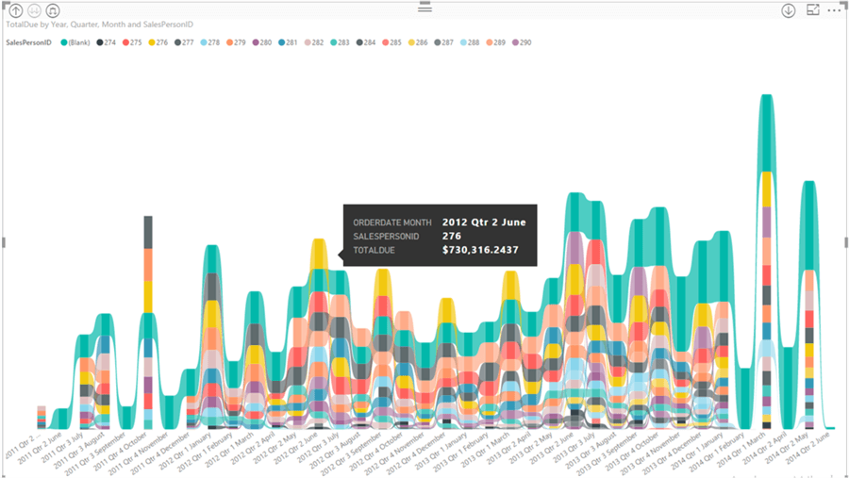Choose legend item 280
The image size is (849, 478).
click(262, 42)
